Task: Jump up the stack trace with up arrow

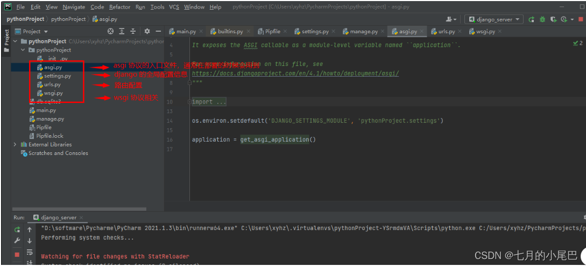Action: [x=30, y=230]
